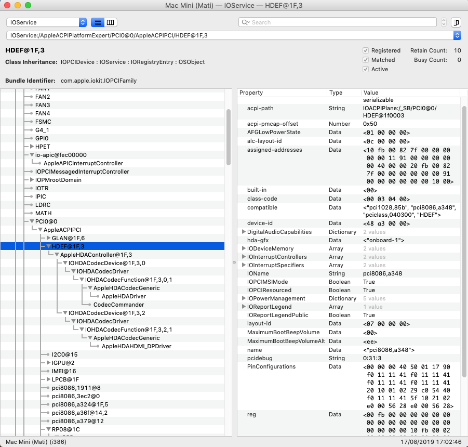Expand the DigitalAudioCapabilities dictionary property
468x447 pixels.
[x=244, y=232]
